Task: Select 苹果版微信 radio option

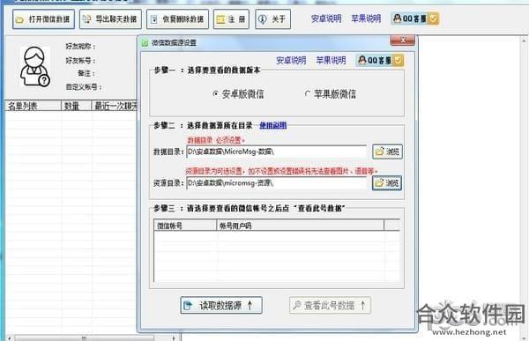Action: pyautogui.click(x=331, y=94)
